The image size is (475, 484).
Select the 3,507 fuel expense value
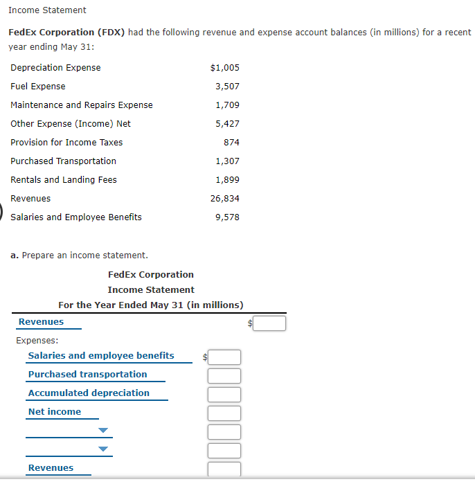click(x=228, y=86)
